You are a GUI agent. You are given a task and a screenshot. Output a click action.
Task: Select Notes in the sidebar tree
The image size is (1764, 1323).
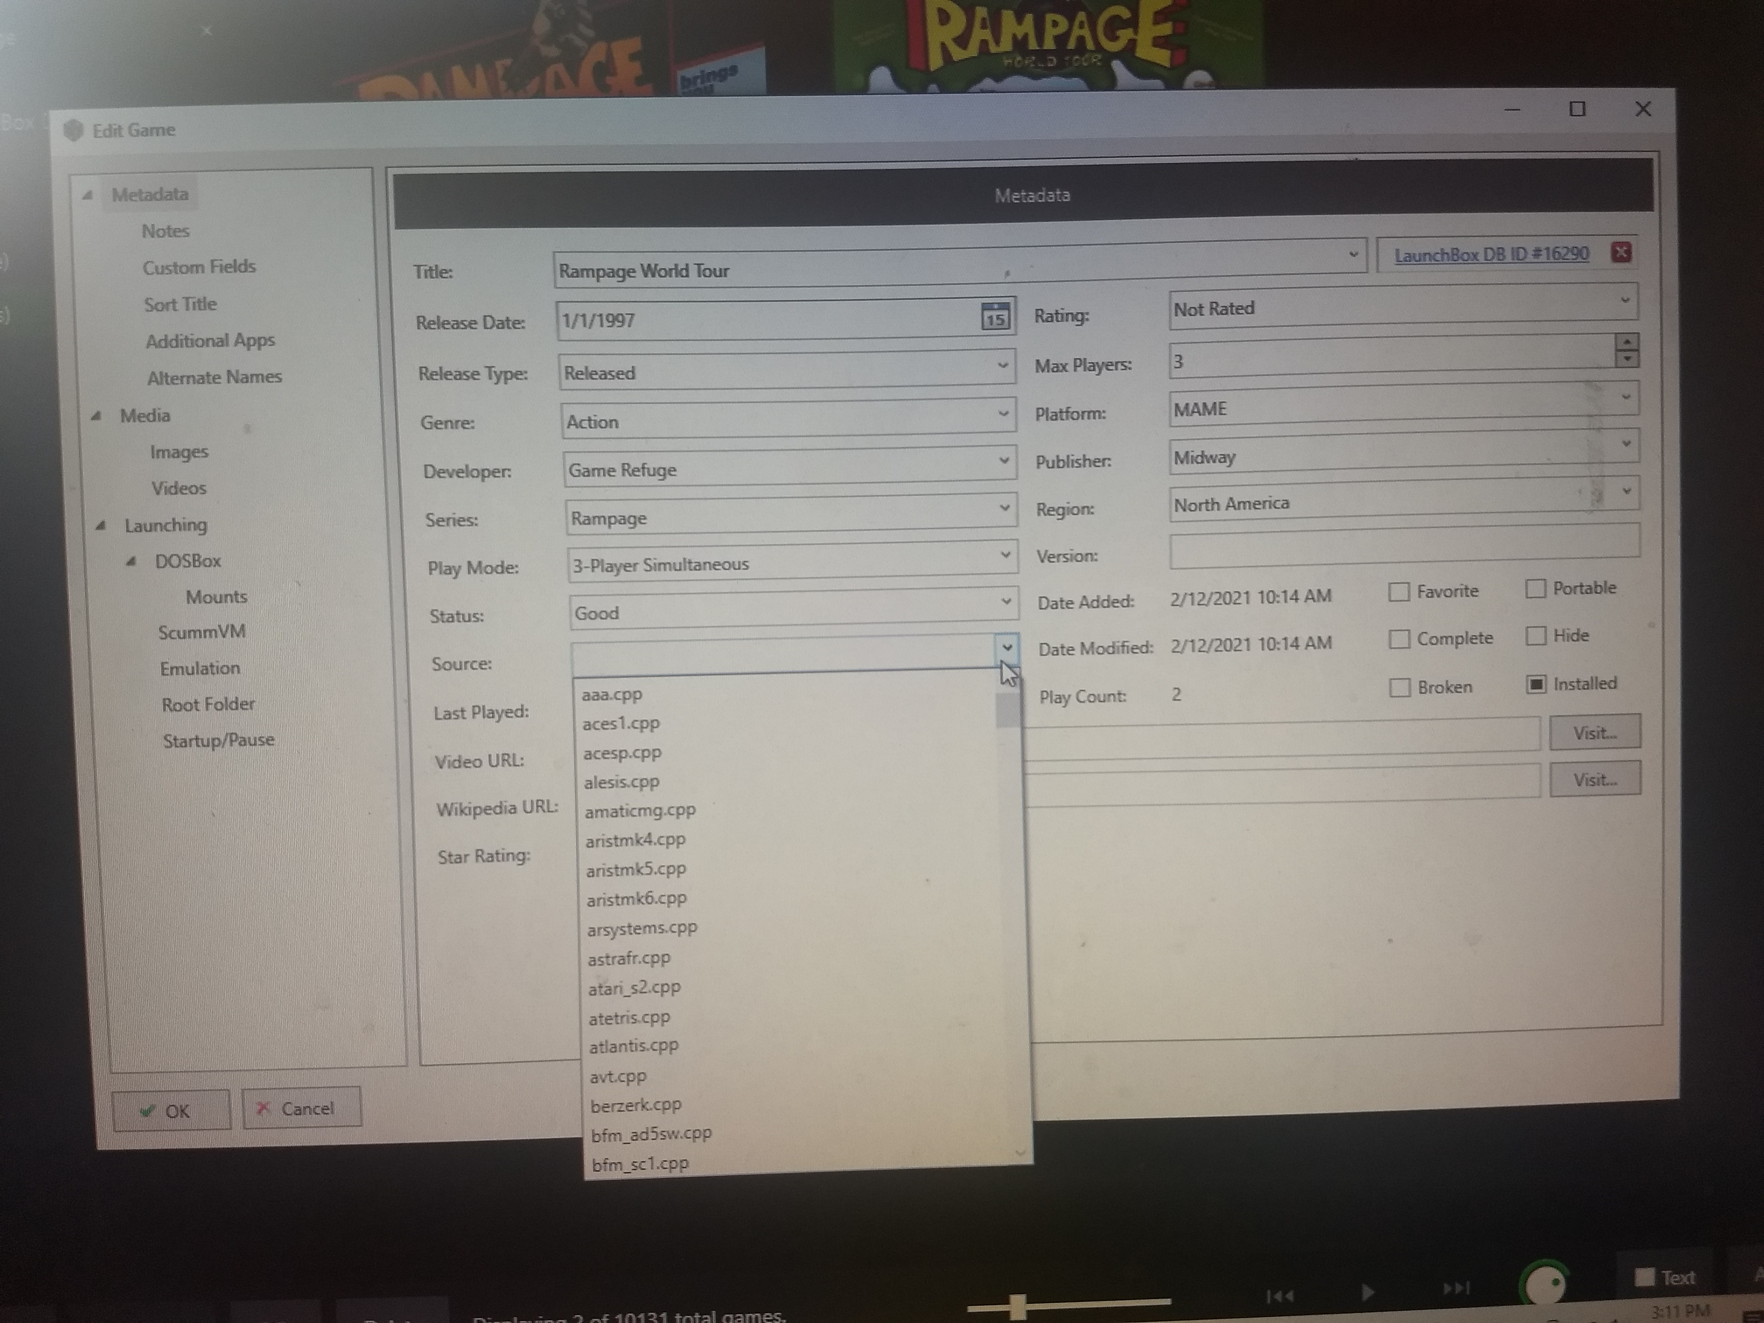(x=165, y=231)
